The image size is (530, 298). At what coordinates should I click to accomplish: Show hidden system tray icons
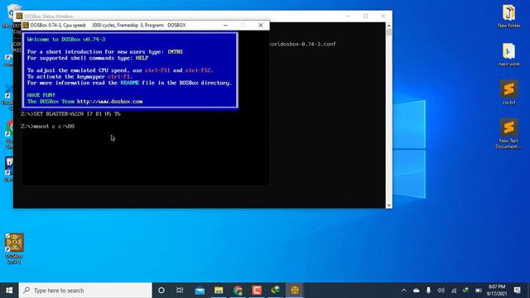tap(404, 291)
